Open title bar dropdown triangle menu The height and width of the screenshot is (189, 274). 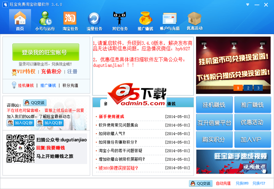coord(247,5)
